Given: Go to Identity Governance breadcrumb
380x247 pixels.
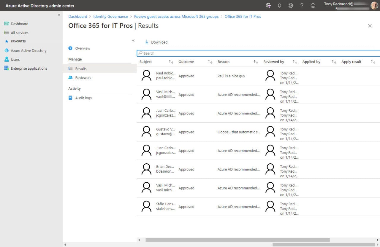Looking at the screenshot, I should click(110, 17).
